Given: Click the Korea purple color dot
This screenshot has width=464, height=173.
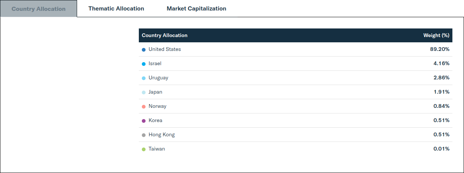Looking at the screenshot, I should pos(144,121).
